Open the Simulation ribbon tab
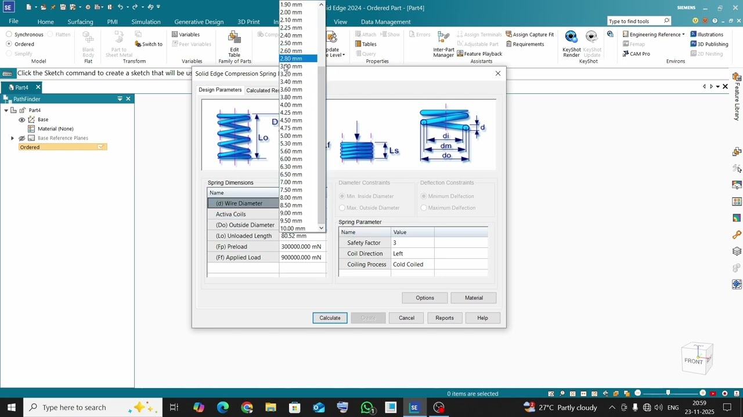This screenshot has height=417, width=743. (x=146, y=21)
